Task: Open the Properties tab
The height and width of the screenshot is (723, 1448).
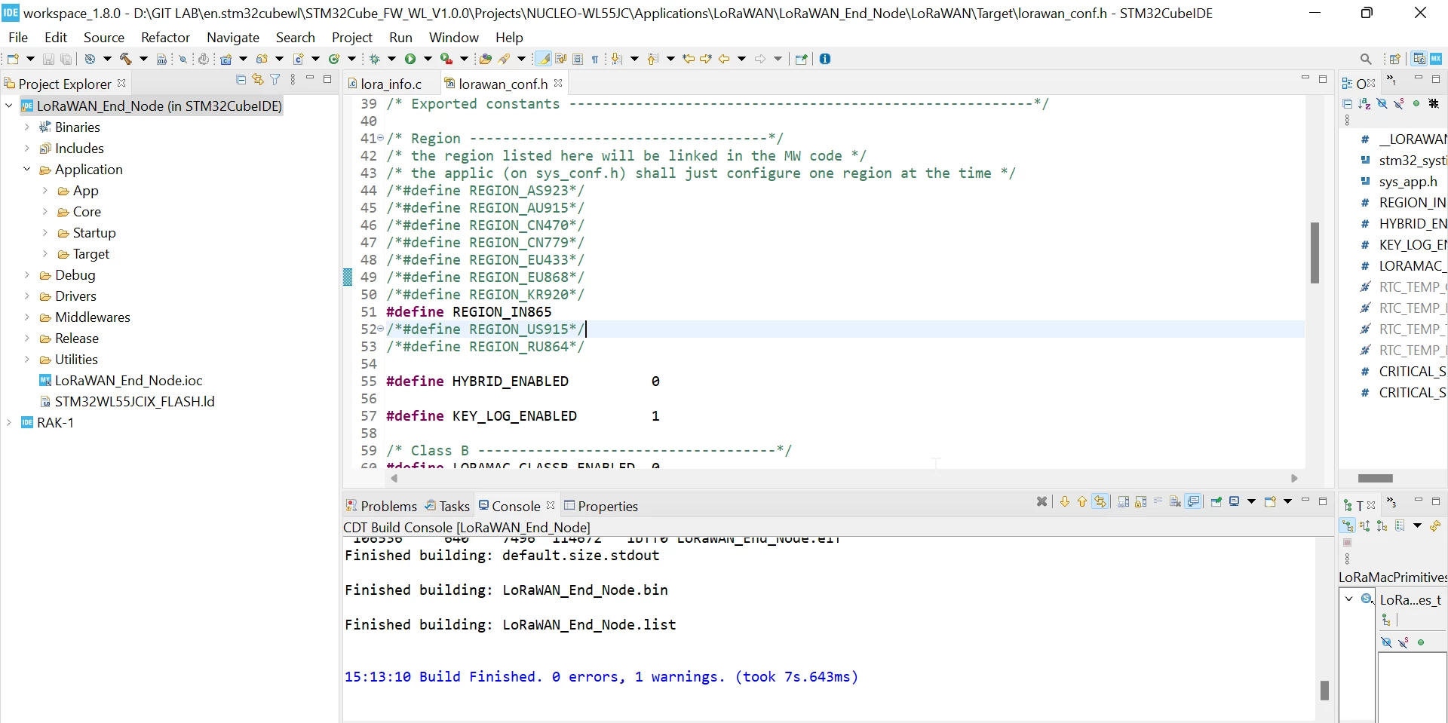Action: [x=601, y=506]
